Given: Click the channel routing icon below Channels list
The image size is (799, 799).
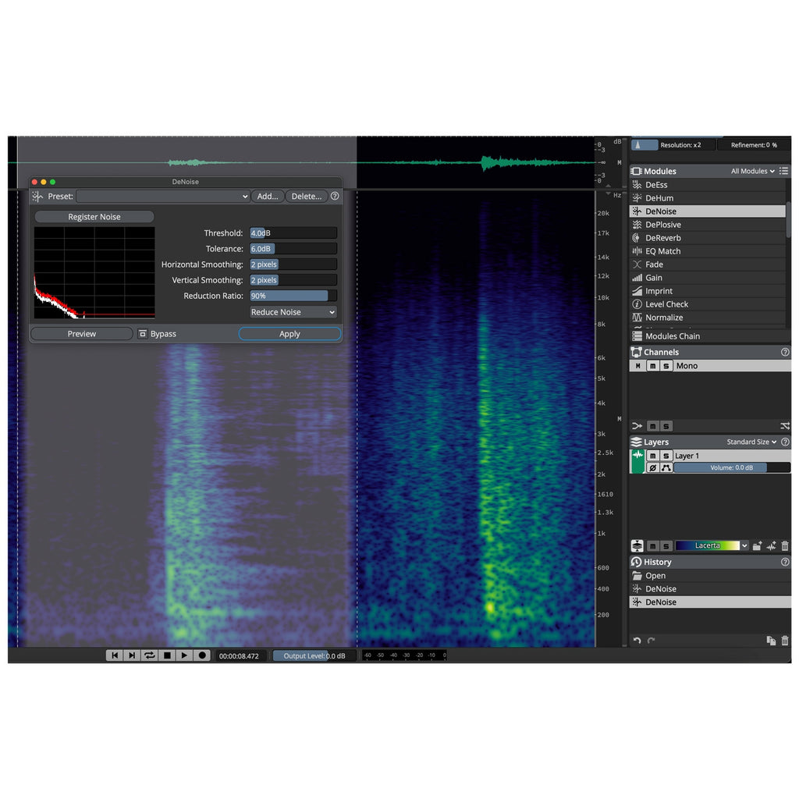Looking at the screenshot, I should tap(637, 426).
